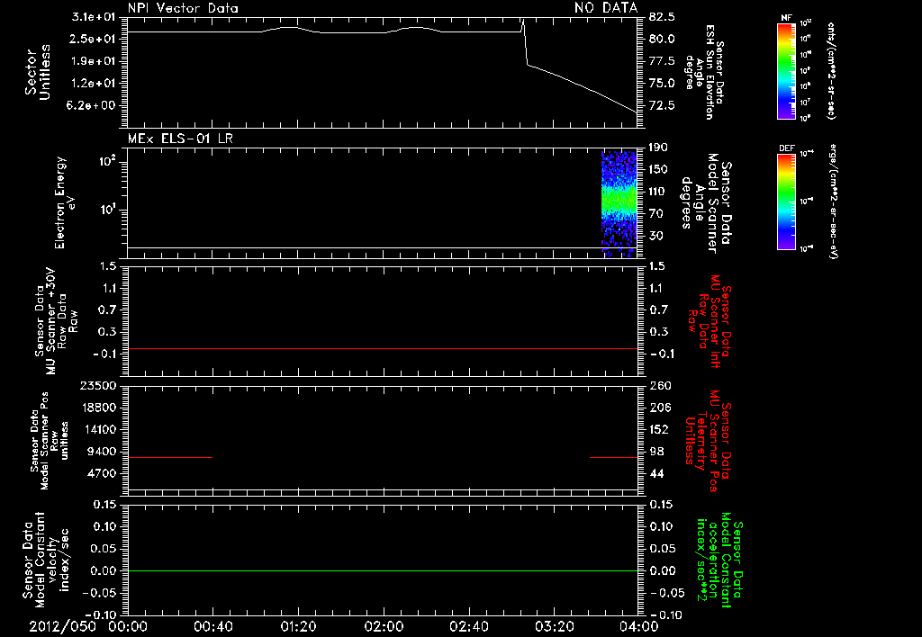The image size is (922, 637).
Task: Click the red scanner position segment near 04:00
Action: coord(613,457)
